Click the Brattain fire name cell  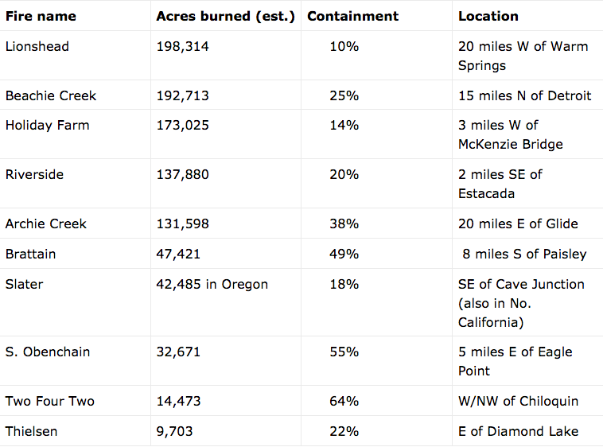(x=30, y=254)
